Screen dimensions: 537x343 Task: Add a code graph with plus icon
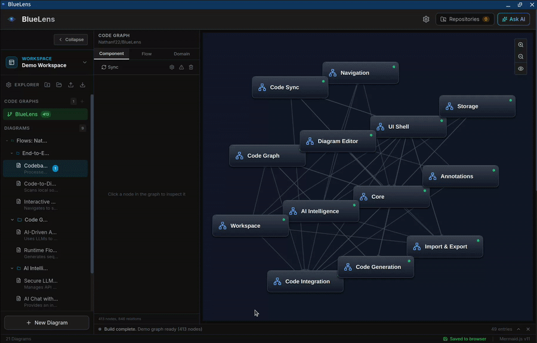point(82,101)
